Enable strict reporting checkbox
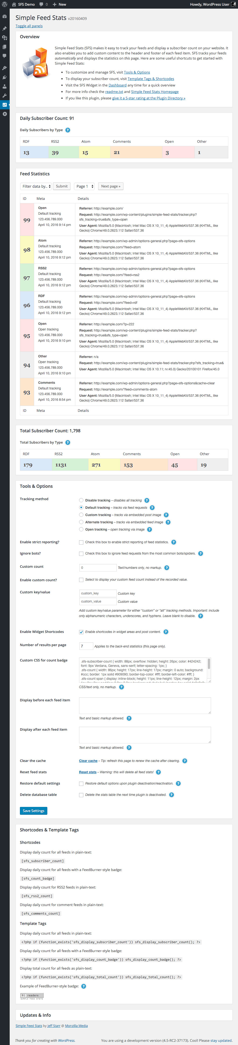Viewport: 238px width, 1045px height. 81,542
